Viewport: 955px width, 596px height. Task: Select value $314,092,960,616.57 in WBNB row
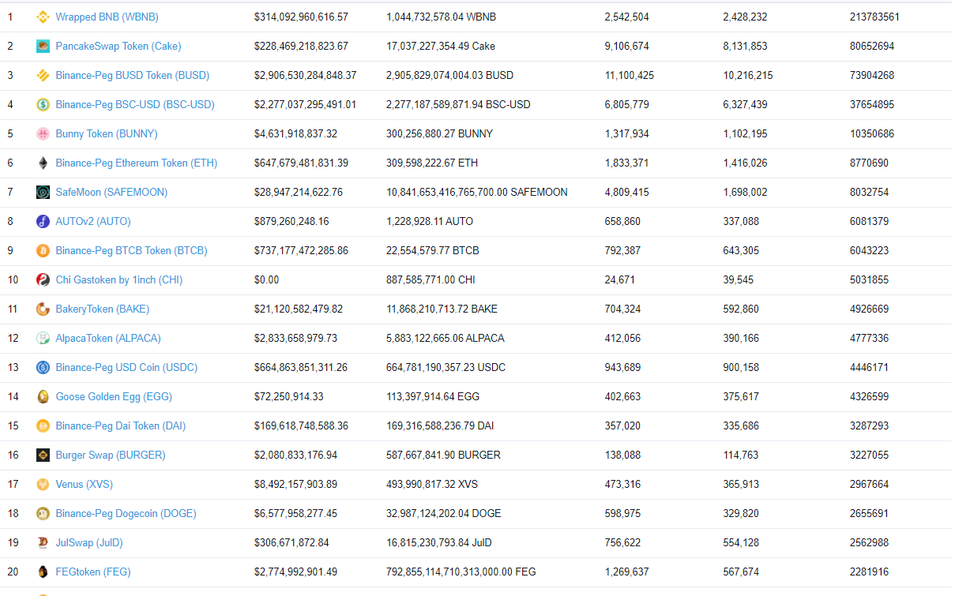pyautogui.click(x=301, y=17)
